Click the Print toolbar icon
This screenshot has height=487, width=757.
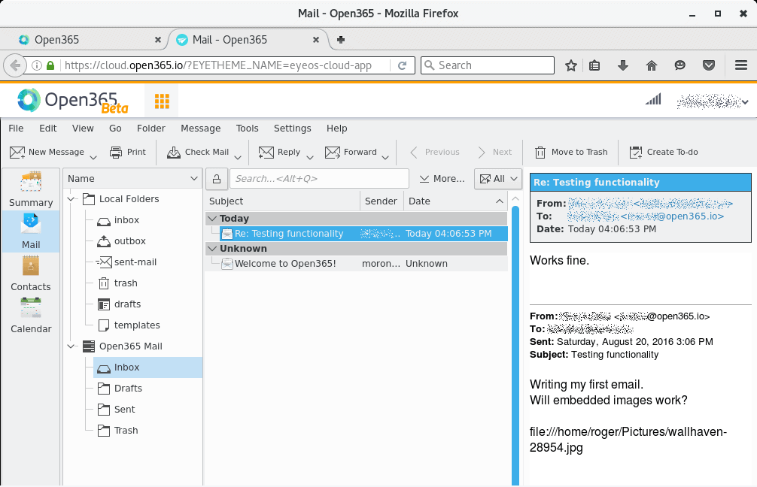pos(116,152)
